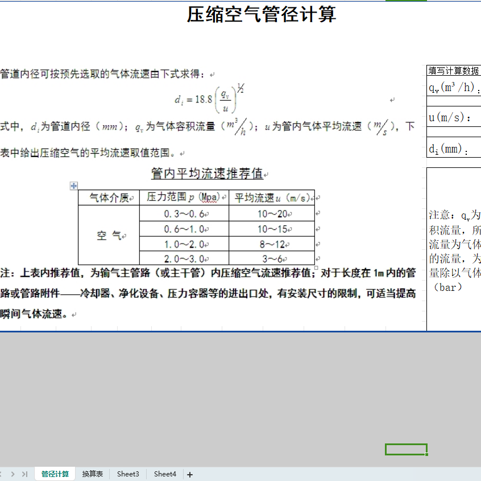This screenshot has height=481, width=481.
Task: Click the 压缩空气管径计算 title
Action: point(262,14)
